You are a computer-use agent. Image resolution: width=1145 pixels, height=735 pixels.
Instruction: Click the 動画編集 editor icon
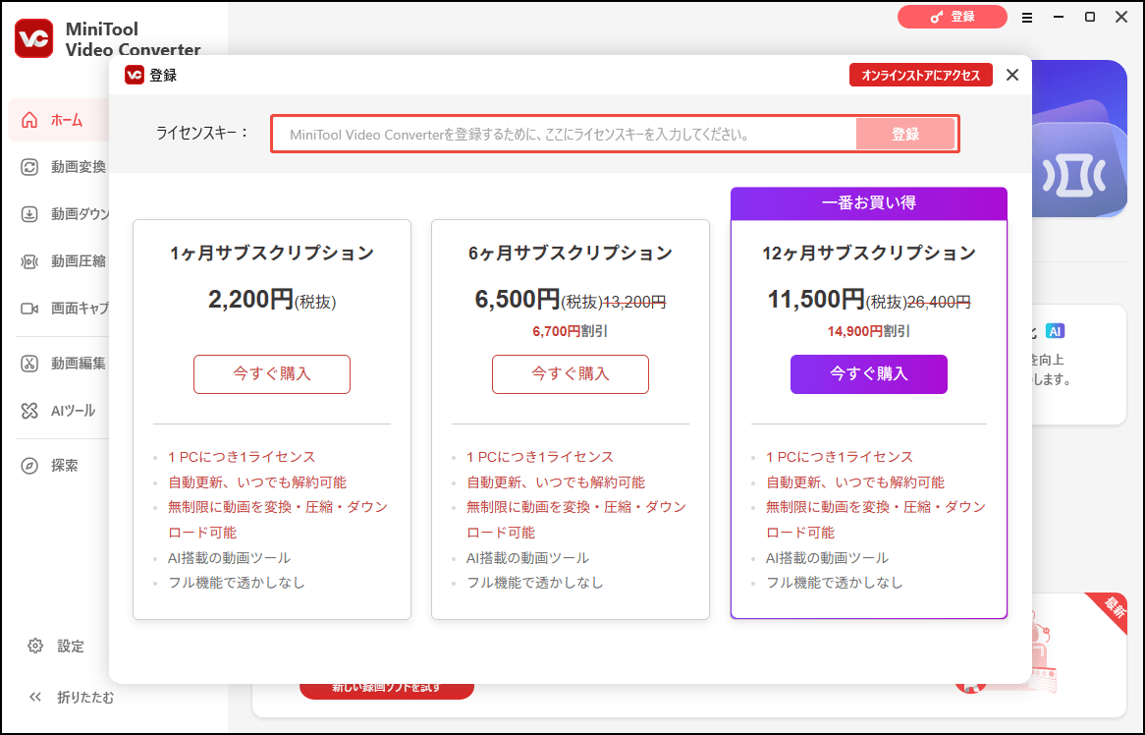(29, 364)
